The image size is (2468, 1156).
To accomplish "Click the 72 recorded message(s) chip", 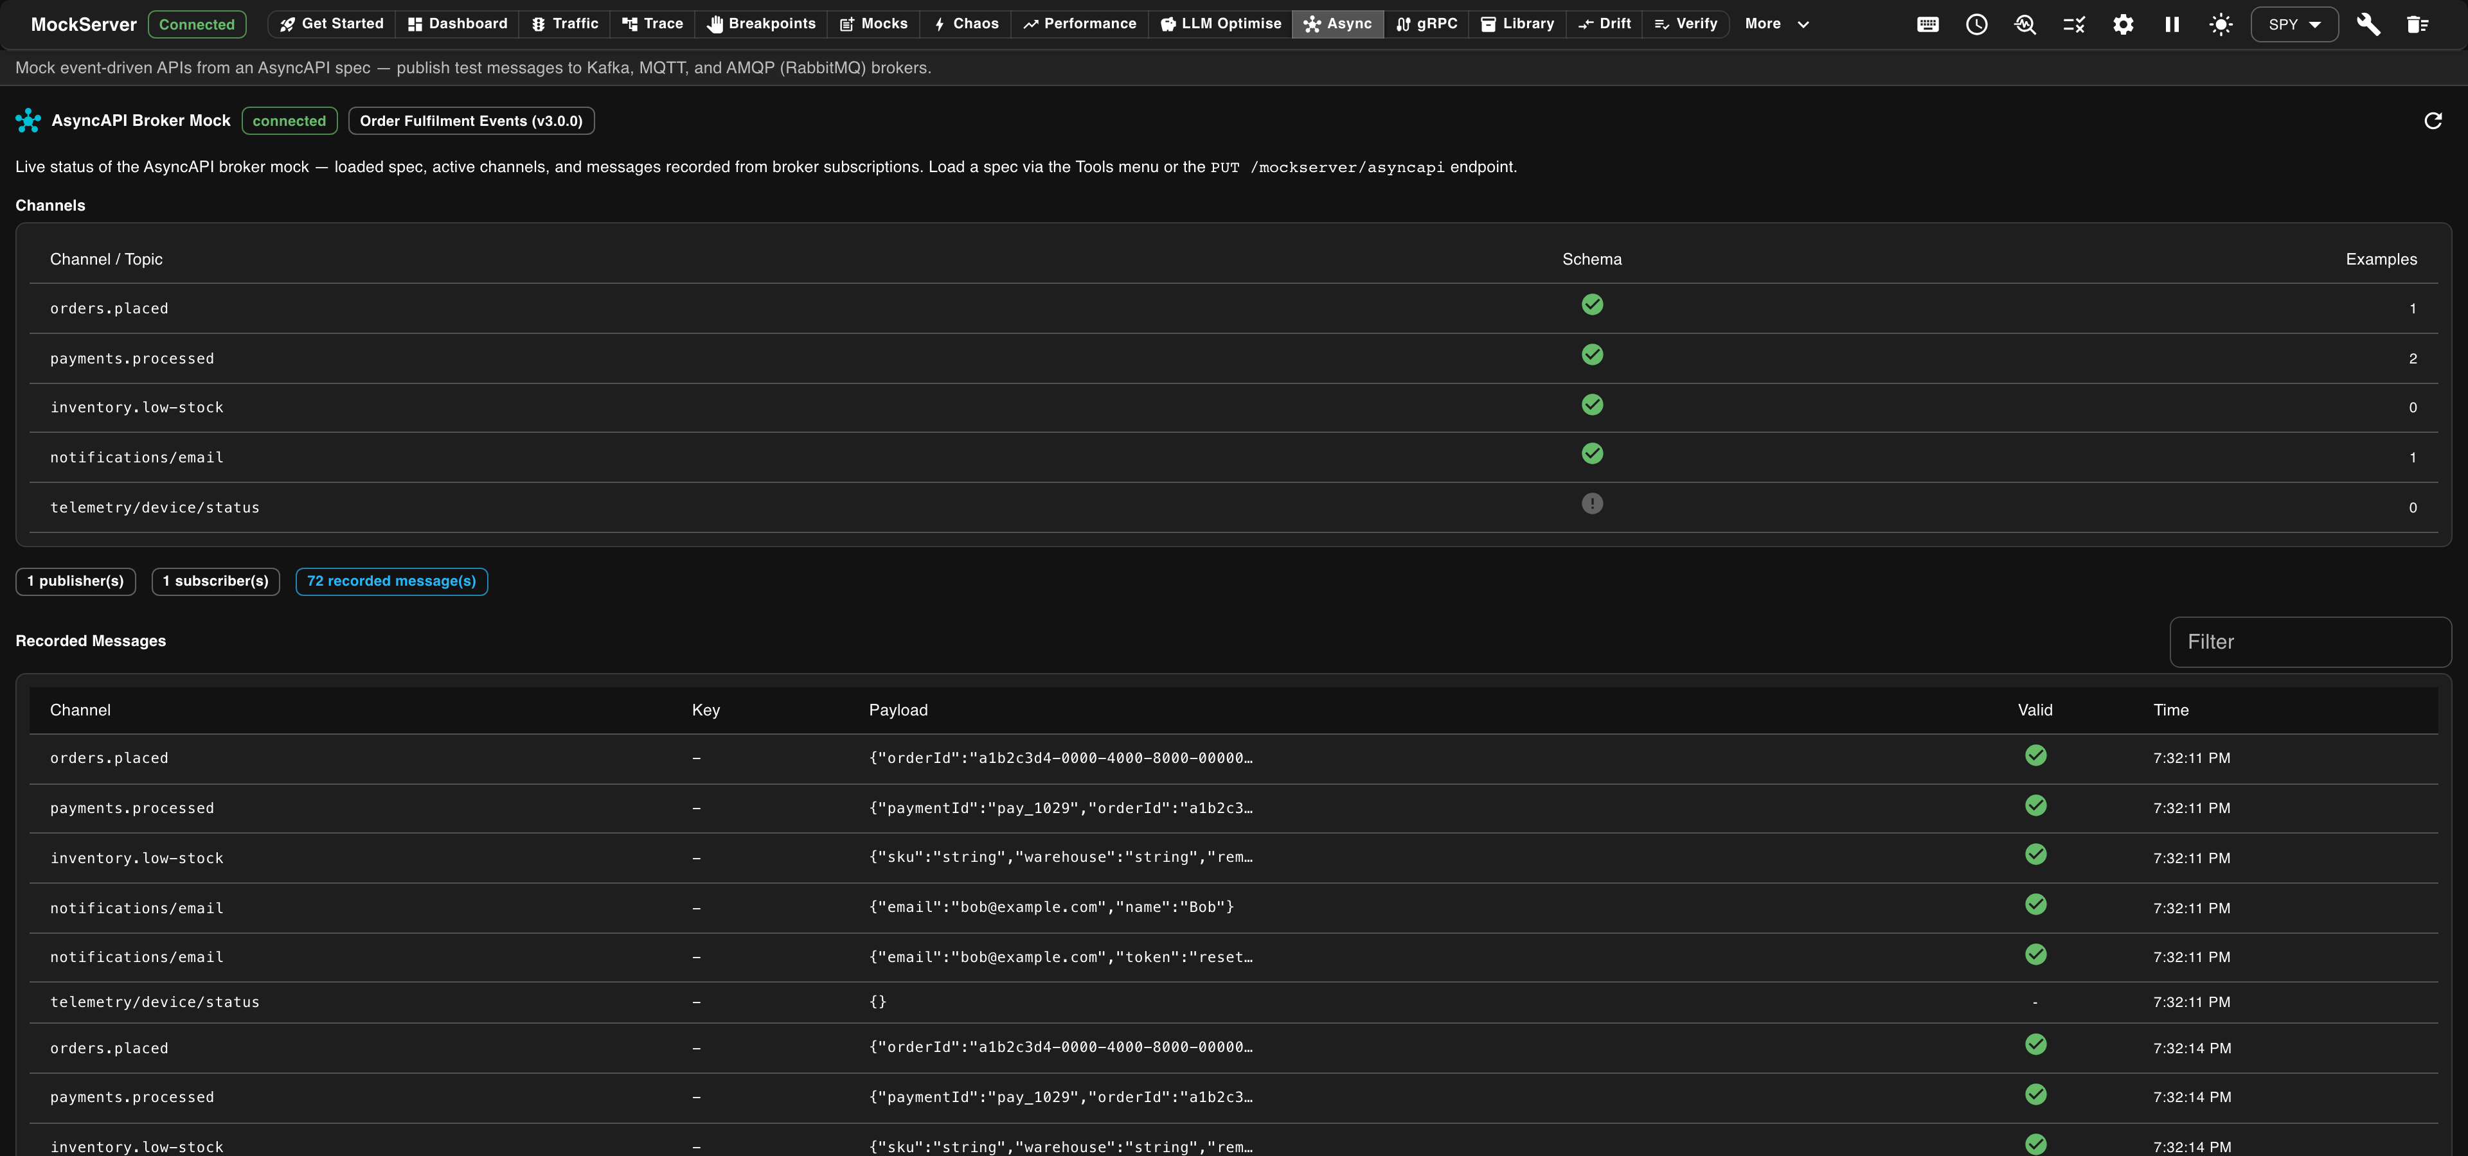I will pos(391,581).
